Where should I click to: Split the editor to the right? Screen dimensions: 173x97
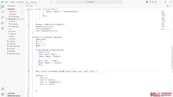[x=168, y=6]
